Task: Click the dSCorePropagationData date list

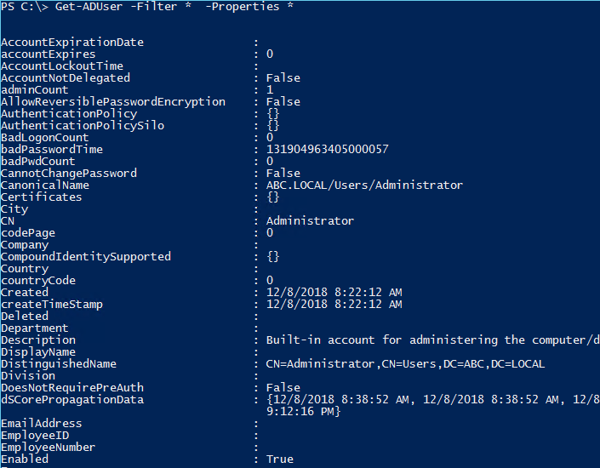Action: point(433,405)
